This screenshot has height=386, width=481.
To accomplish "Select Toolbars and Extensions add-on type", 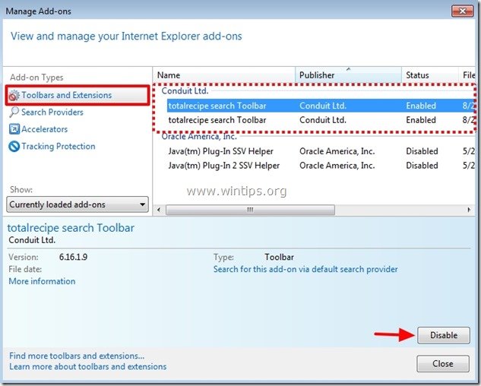I will click(x=78, y=96).
